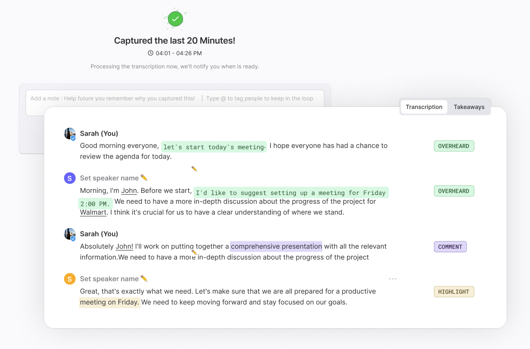Image resolution: width=530 pixels, height=349 pixels.
Task: Click the purple highlighted comprehensive presentation text
Action: pos(276,246)
